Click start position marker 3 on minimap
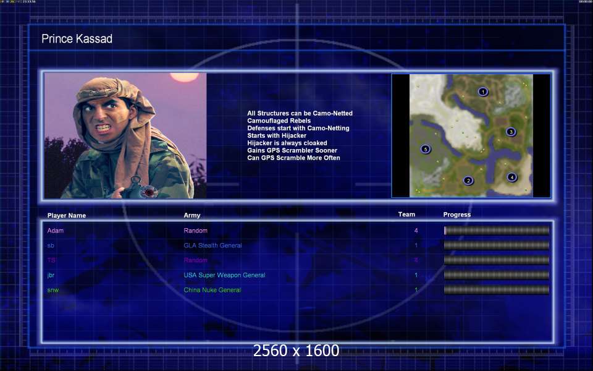 coord(511,132)
